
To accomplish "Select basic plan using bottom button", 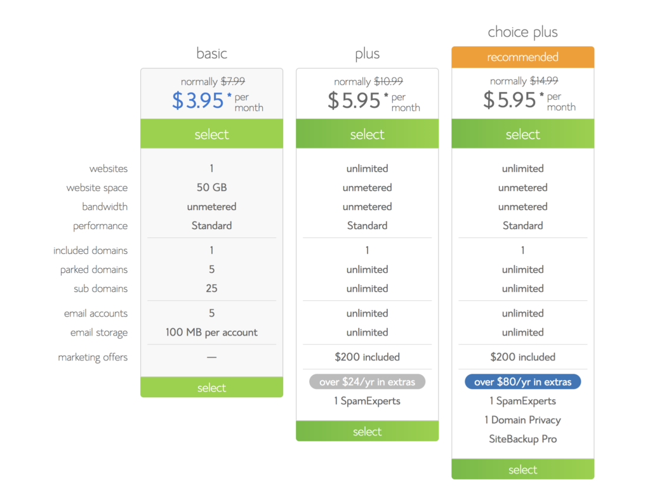I will click(x=211, y=387).
